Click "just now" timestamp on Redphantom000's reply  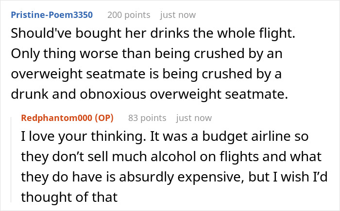tap(194, 118)
